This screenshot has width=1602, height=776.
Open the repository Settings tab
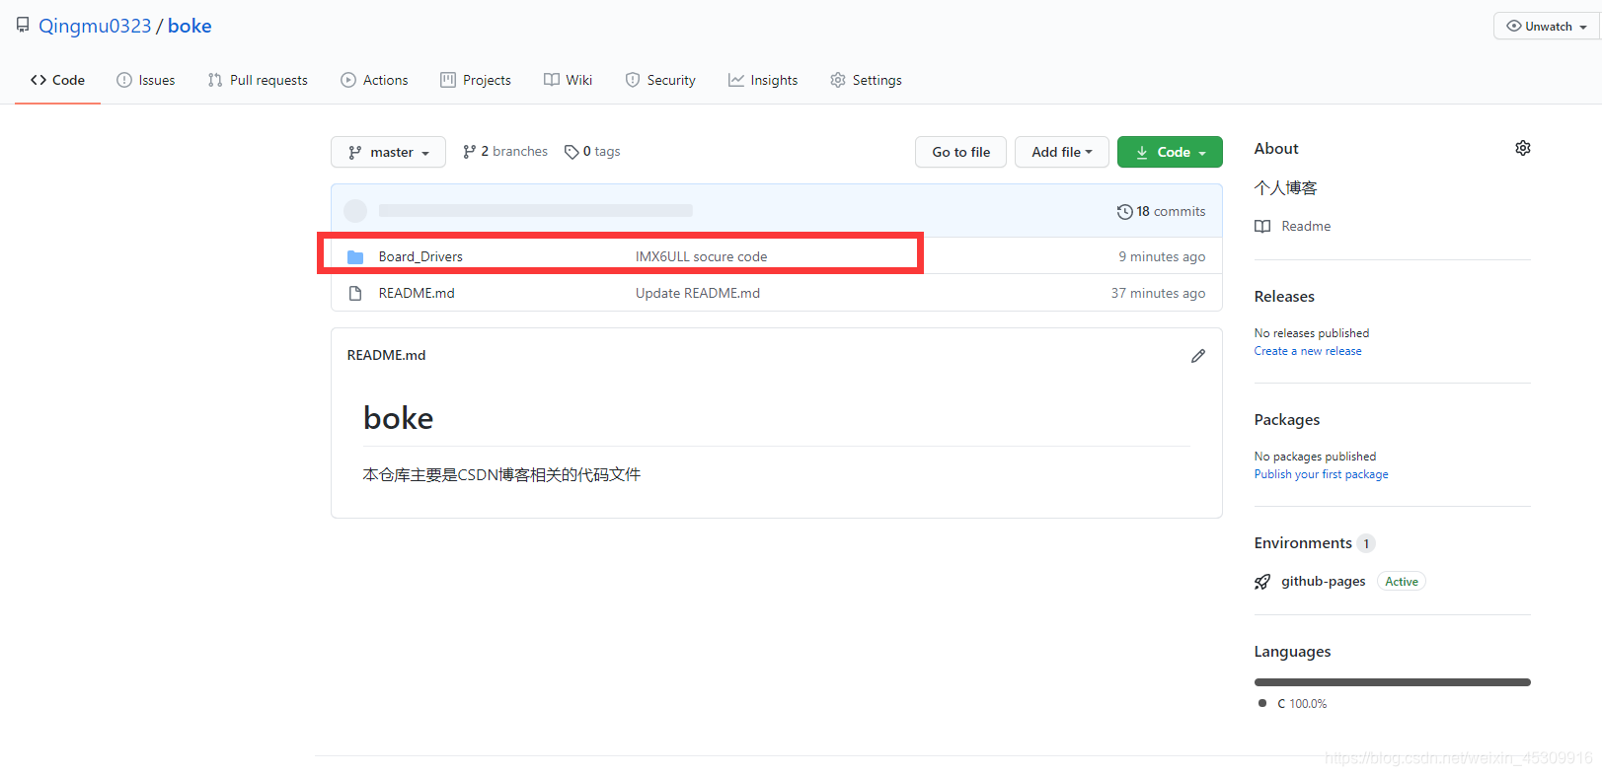click(x=866, y=80)
